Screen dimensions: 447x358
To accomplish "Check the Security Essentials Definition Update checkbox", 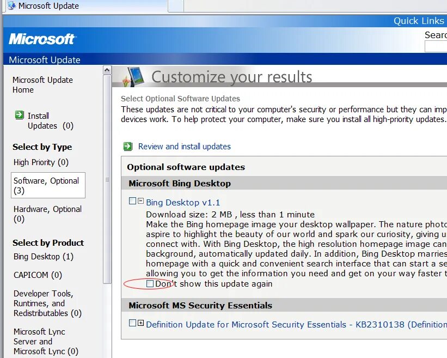I will point(132,323).
